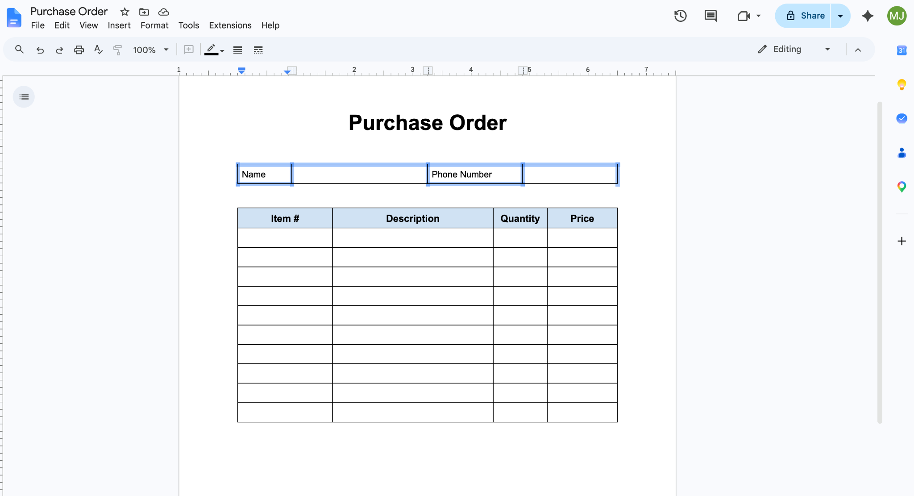Click the empty cell after Name
The width and height of the screenshot is (914, 496).
point(360,175)
